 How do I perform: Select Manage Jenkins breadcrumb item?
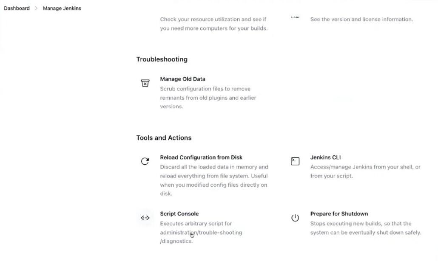(x=62, y=8)
